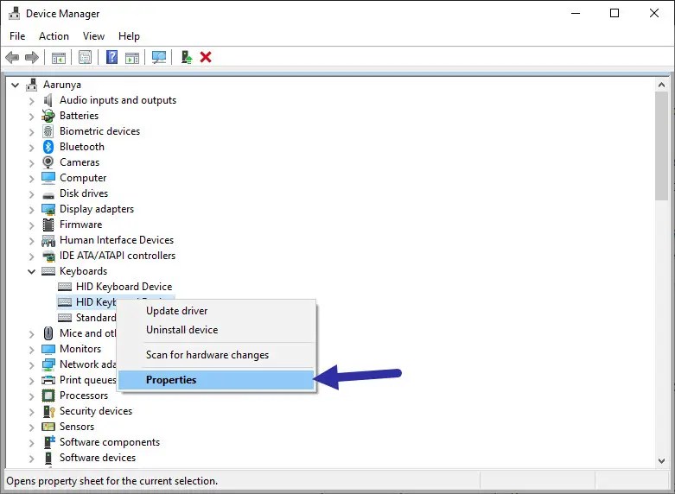Image resolution: width=675 pixels, height=494 pixels.
Task: Click the scrollbar down arrow
Action: point(662,461)
